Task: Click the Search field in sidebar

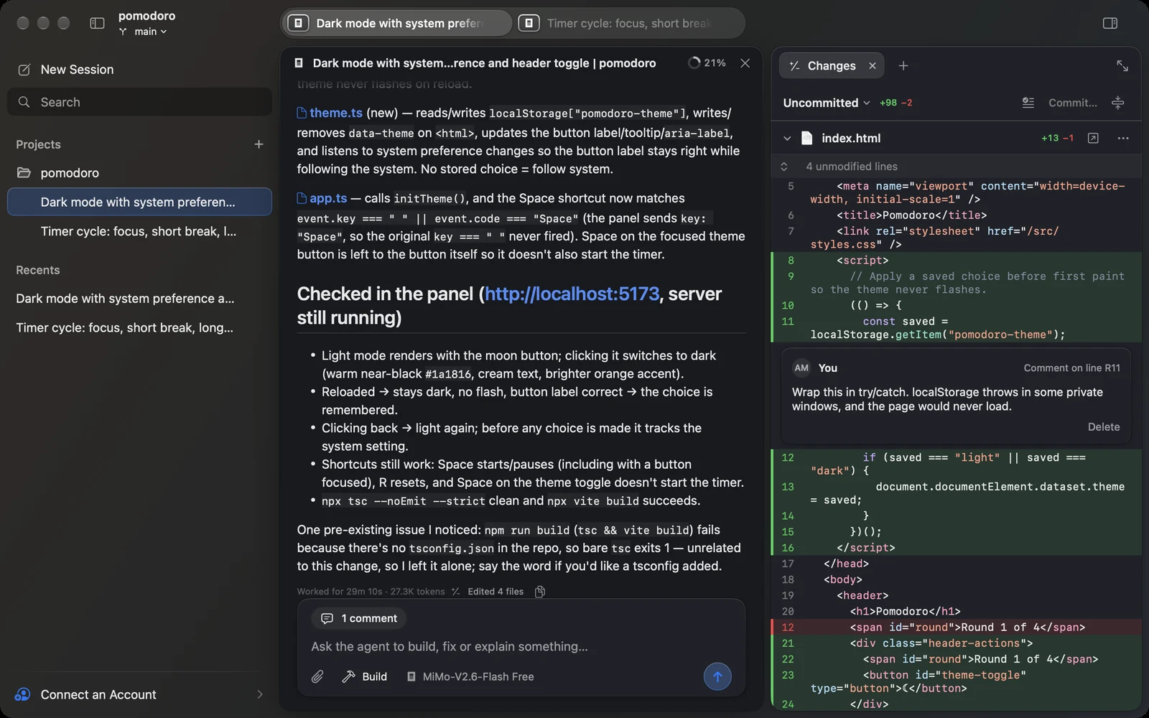Action: pyautogui.click(x=139, y=102)
